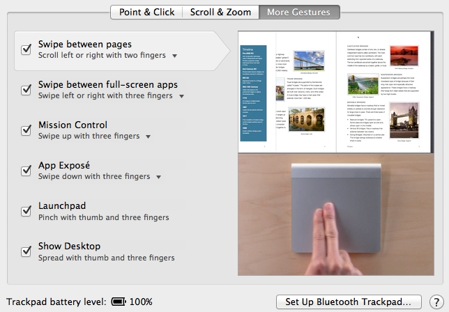This screenshot has height=312, width=449.
Task: Uncheck Swipe between full-screen apps
Action: [x=26, y=89]
